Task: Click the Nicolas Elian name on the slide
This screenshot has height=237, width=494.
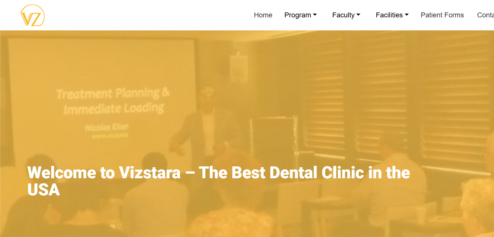Action: tap(107, 127)
